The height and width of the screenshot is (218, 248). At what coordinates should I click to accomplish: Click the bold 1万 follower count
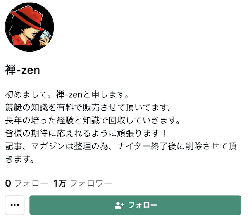(60, 183)
